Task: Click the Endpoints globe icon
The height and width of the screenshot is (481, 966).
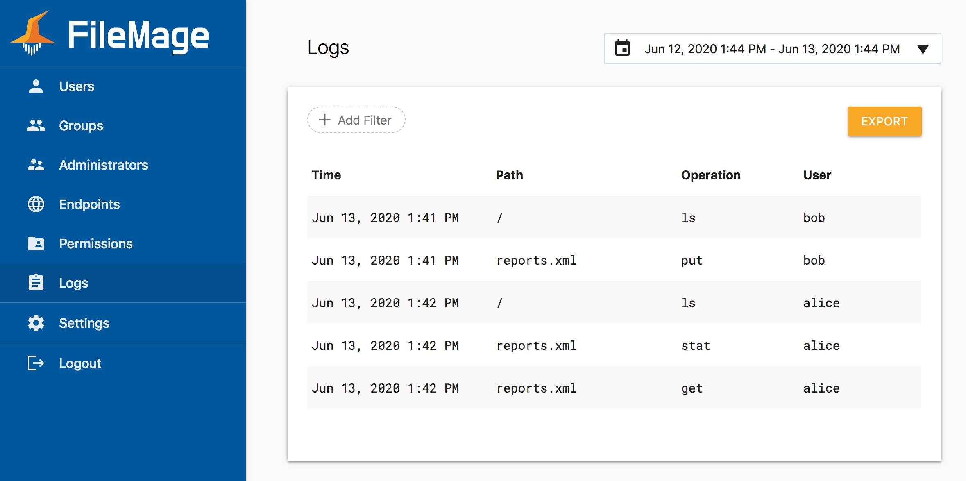Action: tap(36, 204)
